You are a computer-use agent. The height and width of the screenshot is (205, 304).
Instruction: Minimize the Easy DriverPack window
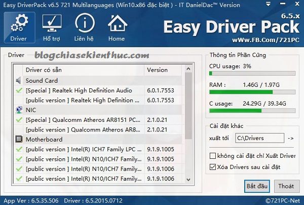point(283,4)
